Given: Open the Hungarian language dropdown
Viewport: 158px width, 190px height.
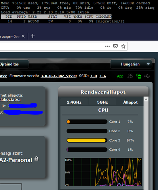Looking at the screenshot, I should coord(131,64).
